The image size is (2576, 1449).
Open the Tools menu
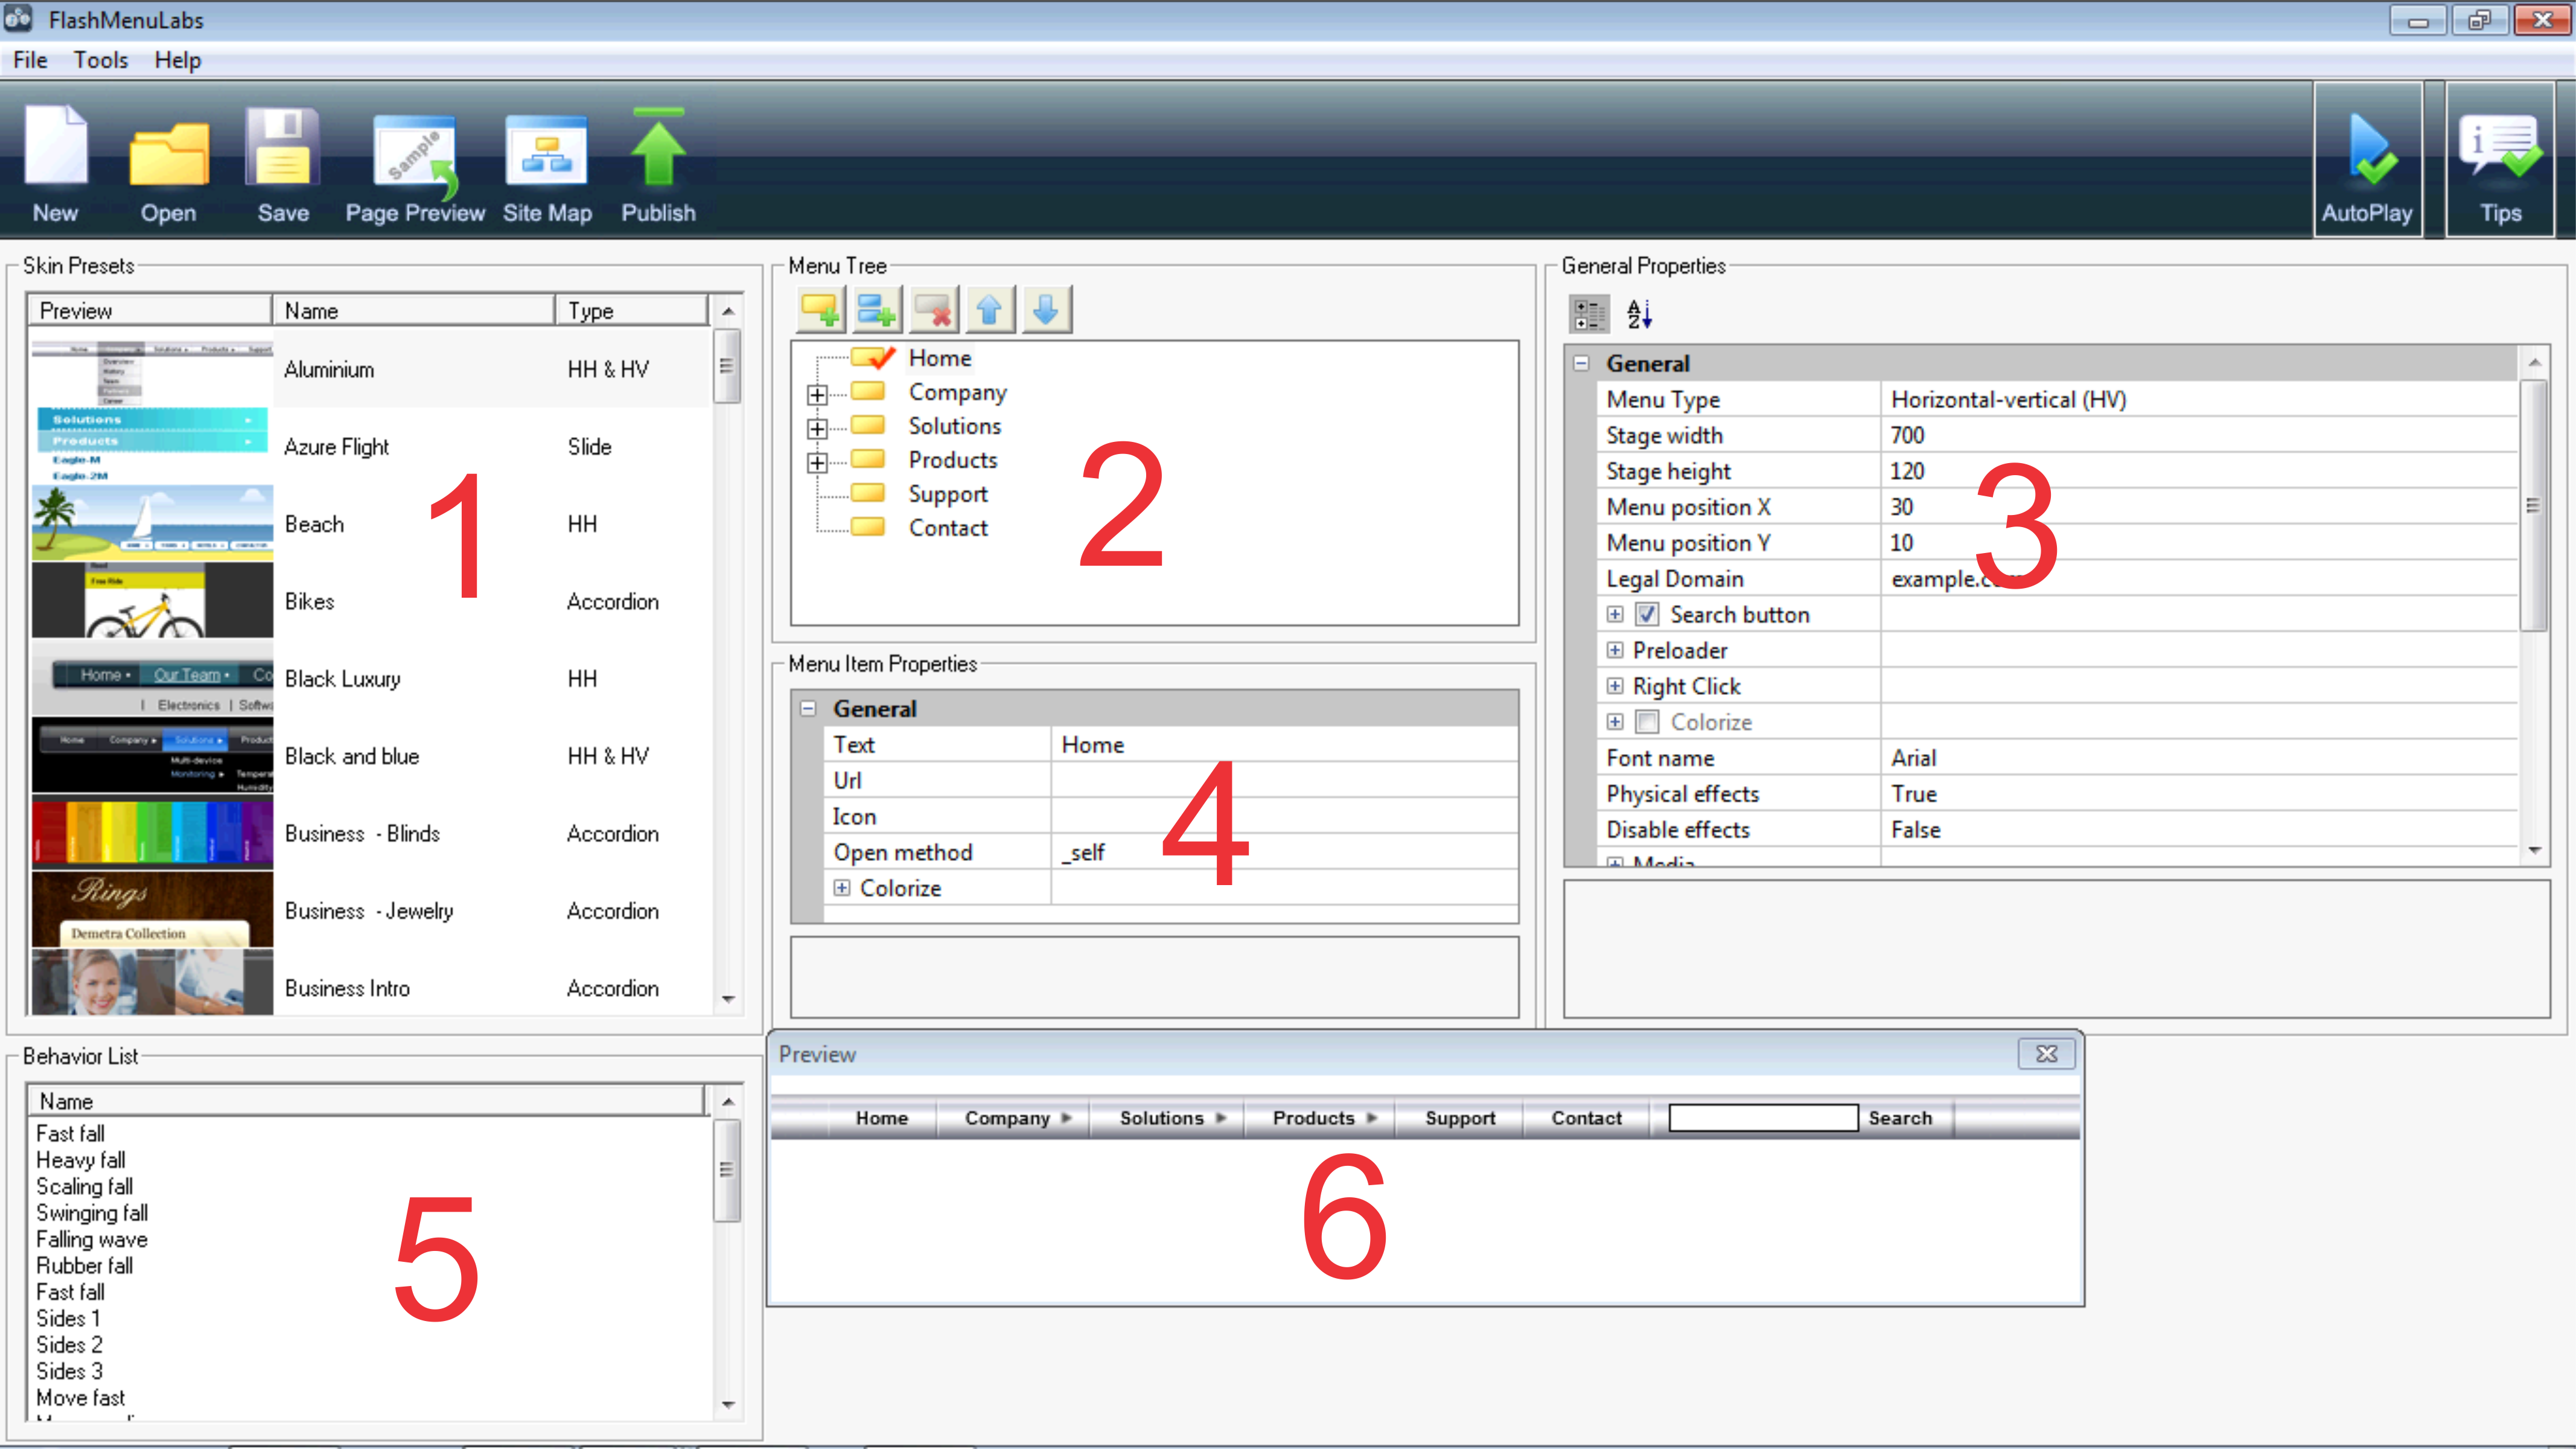pyautogui.click(x=101, y=60)
